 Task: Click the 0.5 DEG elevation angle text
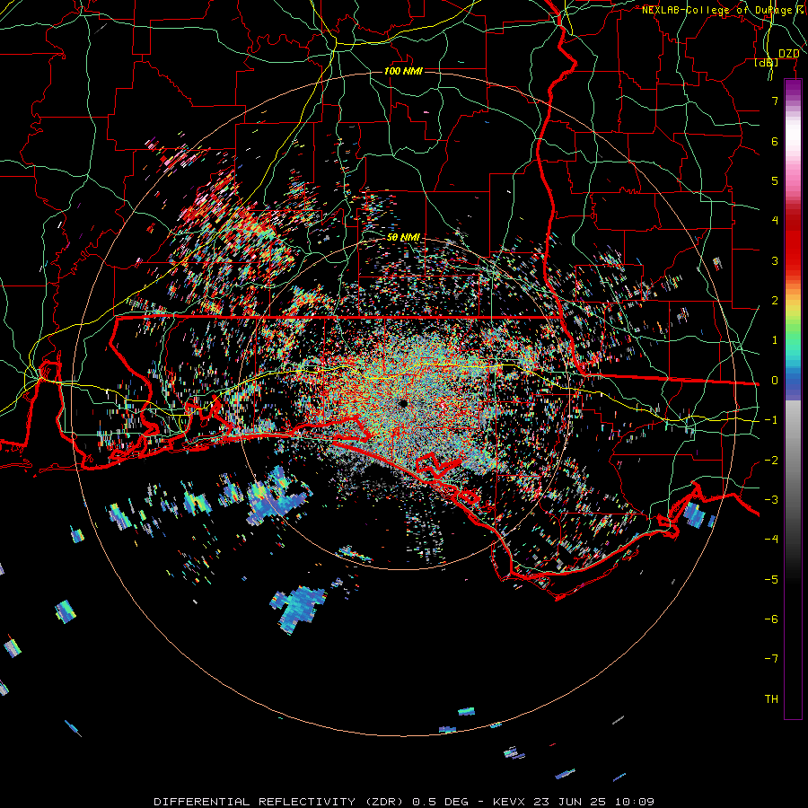pos(440,802)
